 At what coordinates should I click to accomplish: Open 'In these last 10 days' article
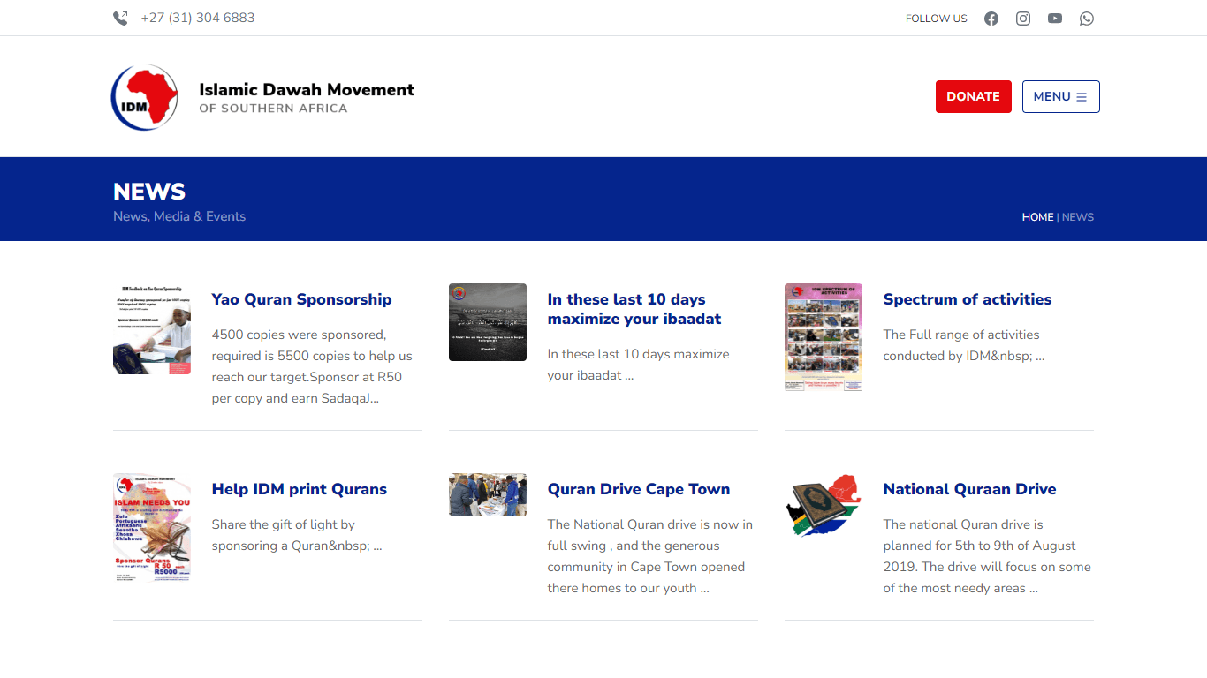coord(634,309)
